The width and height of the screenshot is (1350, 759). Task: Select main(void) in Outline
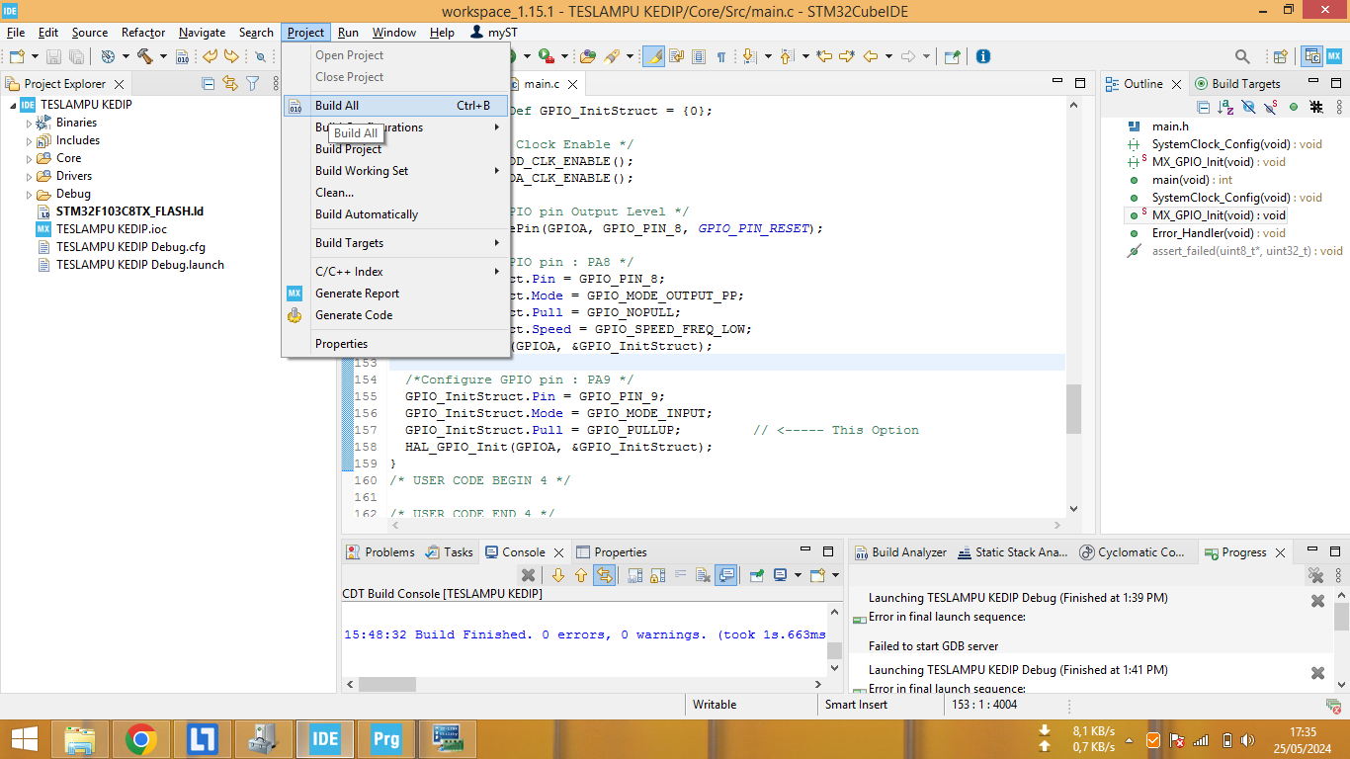click(1182, 180)
